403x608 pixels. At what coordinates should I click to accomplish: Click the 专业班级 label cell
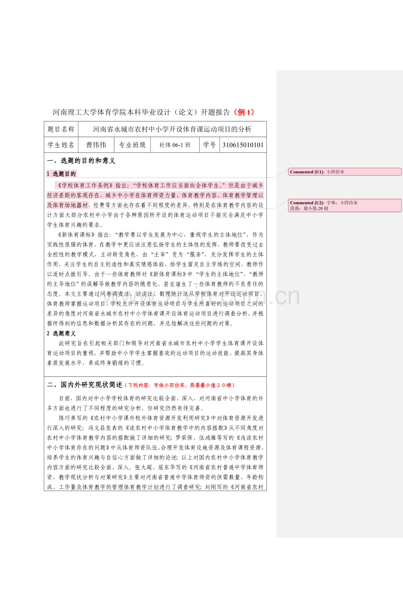tap(133, 145)
